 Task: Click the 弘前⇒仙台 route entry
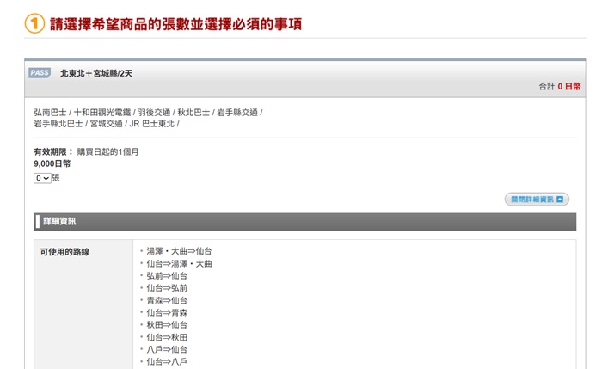pos(167,276)
